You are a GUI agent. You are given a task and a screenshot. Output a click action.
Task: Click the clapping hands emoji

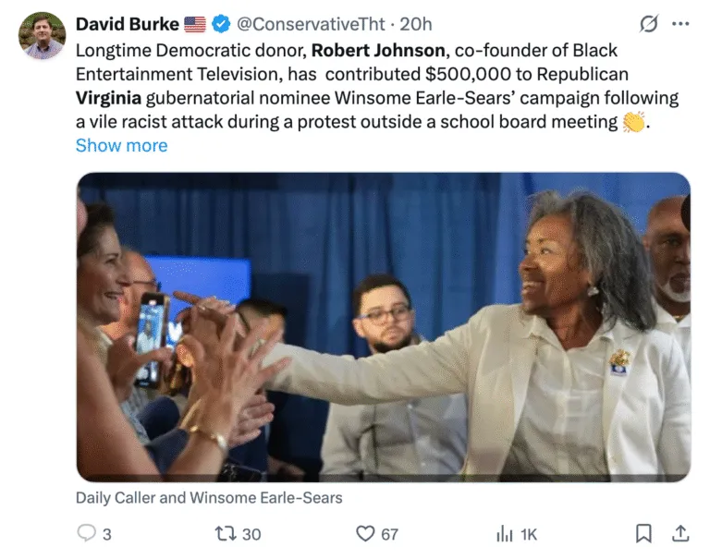point(633,122)
